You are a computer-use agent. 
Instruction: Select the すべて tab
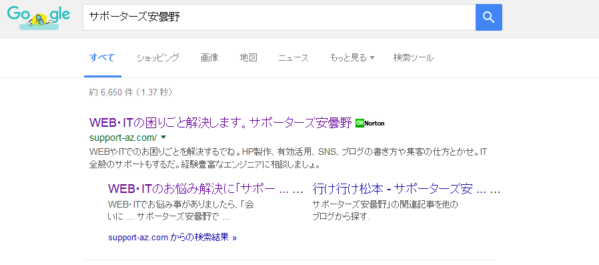coord(102,58)
